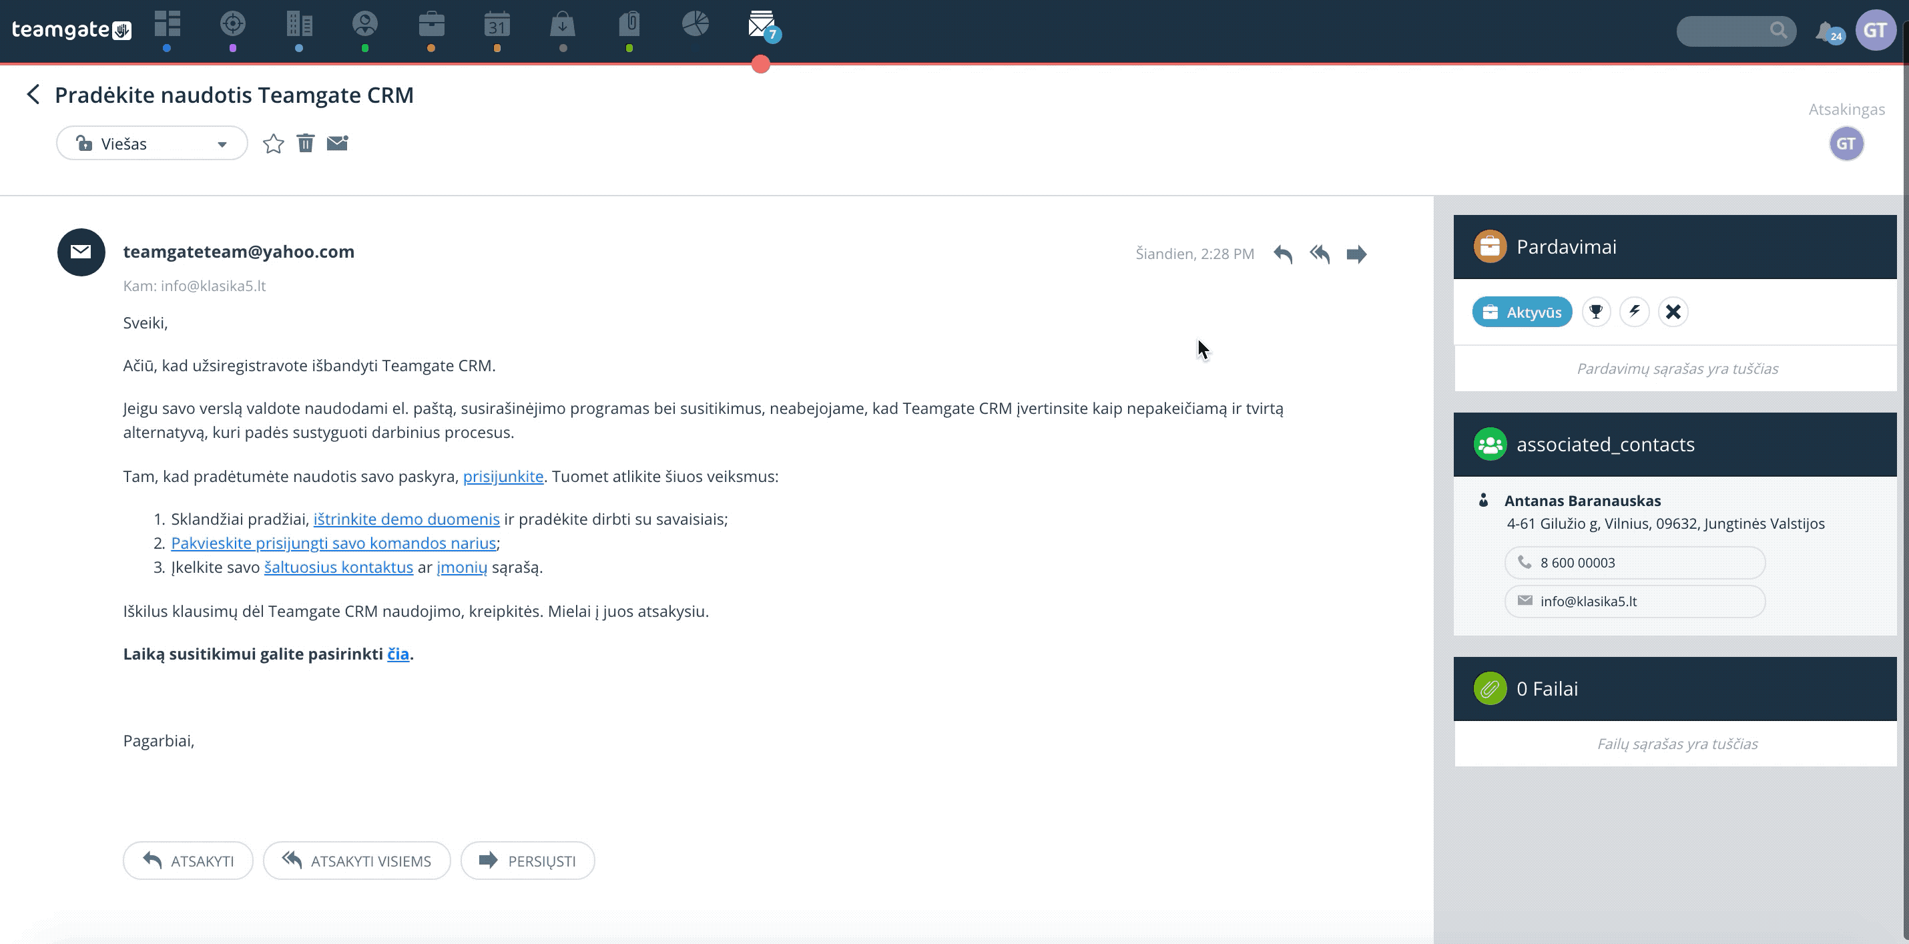Open the dashboard icon in top navigation
Image resolution: width=1909 pixels, height=944 pixels.
point(168,25)
